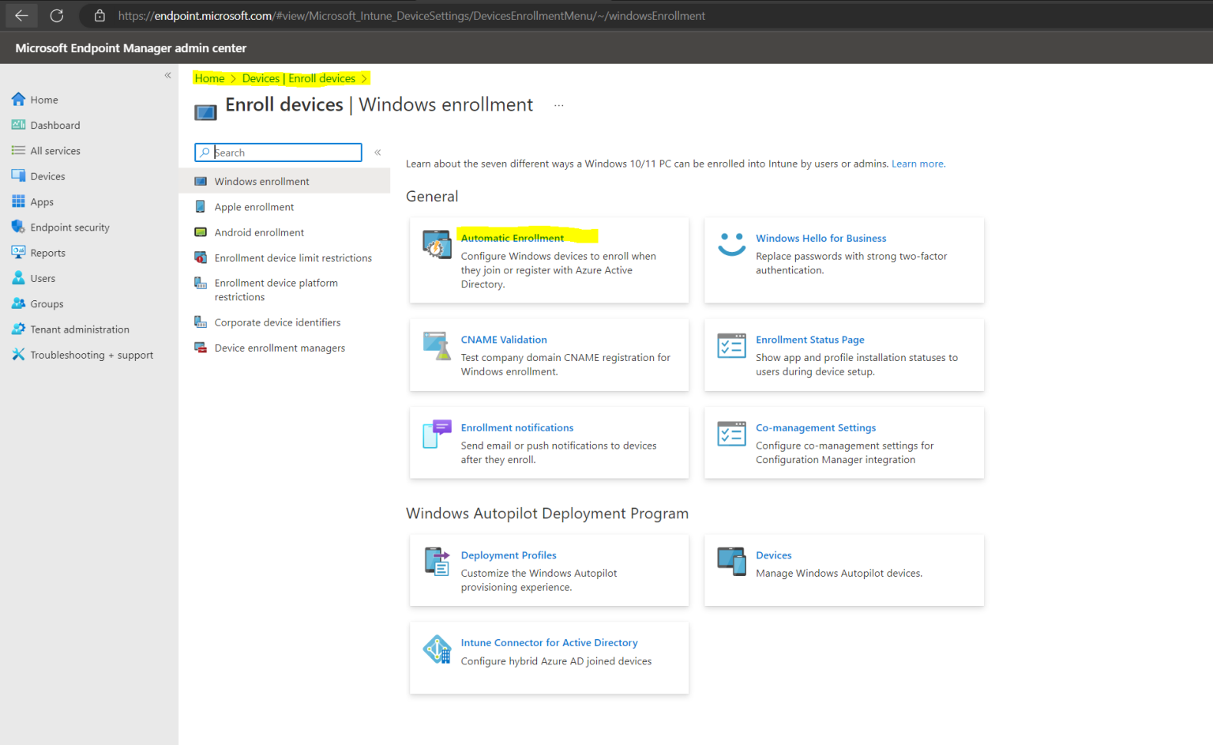Viewport: 1213px width, 745px height.
Task: Click the browser refresh icon
Action: click(57, 16)
